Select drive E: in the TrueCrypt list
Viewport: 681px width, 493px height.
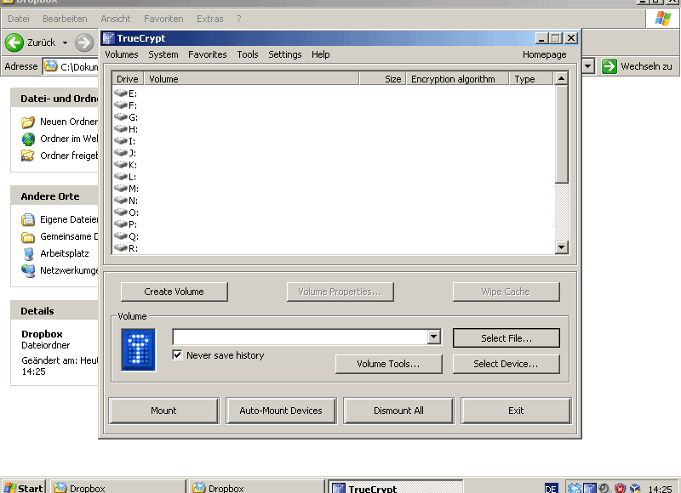click(125, 93)
